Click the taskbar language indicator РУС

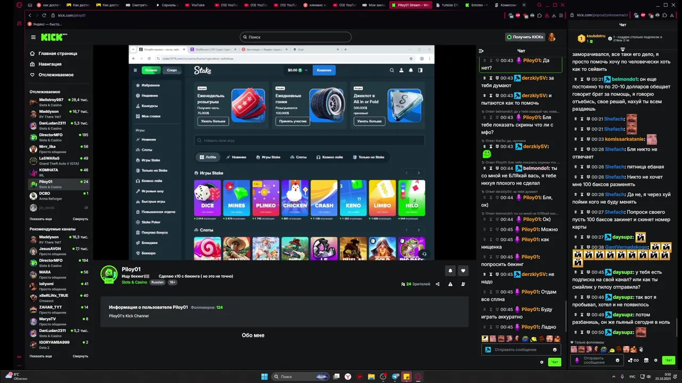(632, 377)
